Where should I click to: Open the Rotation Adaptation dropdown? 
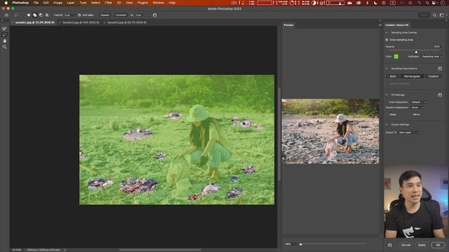pyautogui.click(x=417, y=107)
